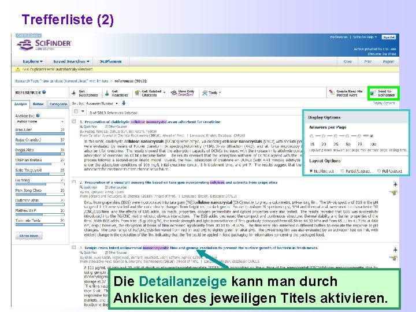Check the box for reference 3

[x=74, y=247]
